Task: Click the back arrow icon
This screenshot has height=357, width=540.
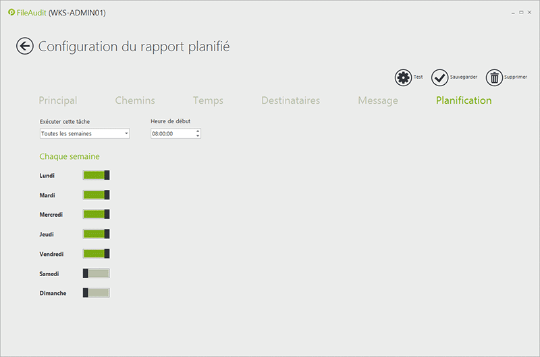Action: pyautogui.click(x=25, y=46)
